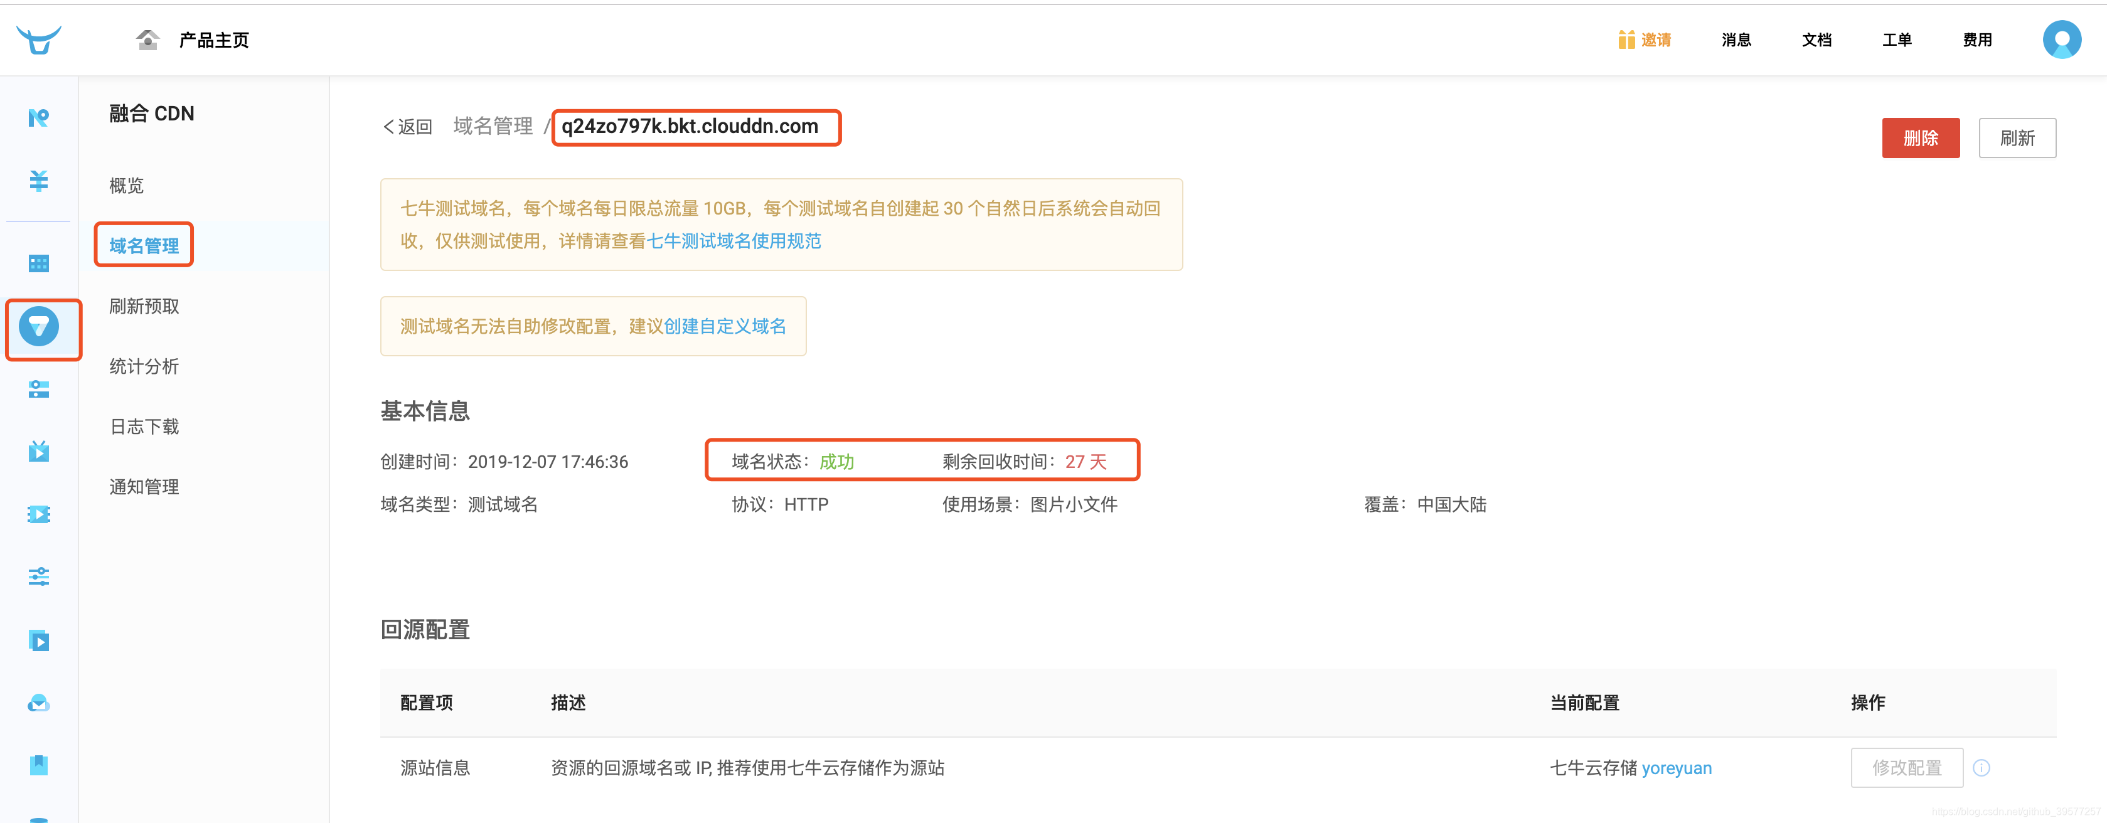Click the bookmark sidebar icon
Image resolution: width=2107 pixels, height=823 pixels.
point(38,765)
